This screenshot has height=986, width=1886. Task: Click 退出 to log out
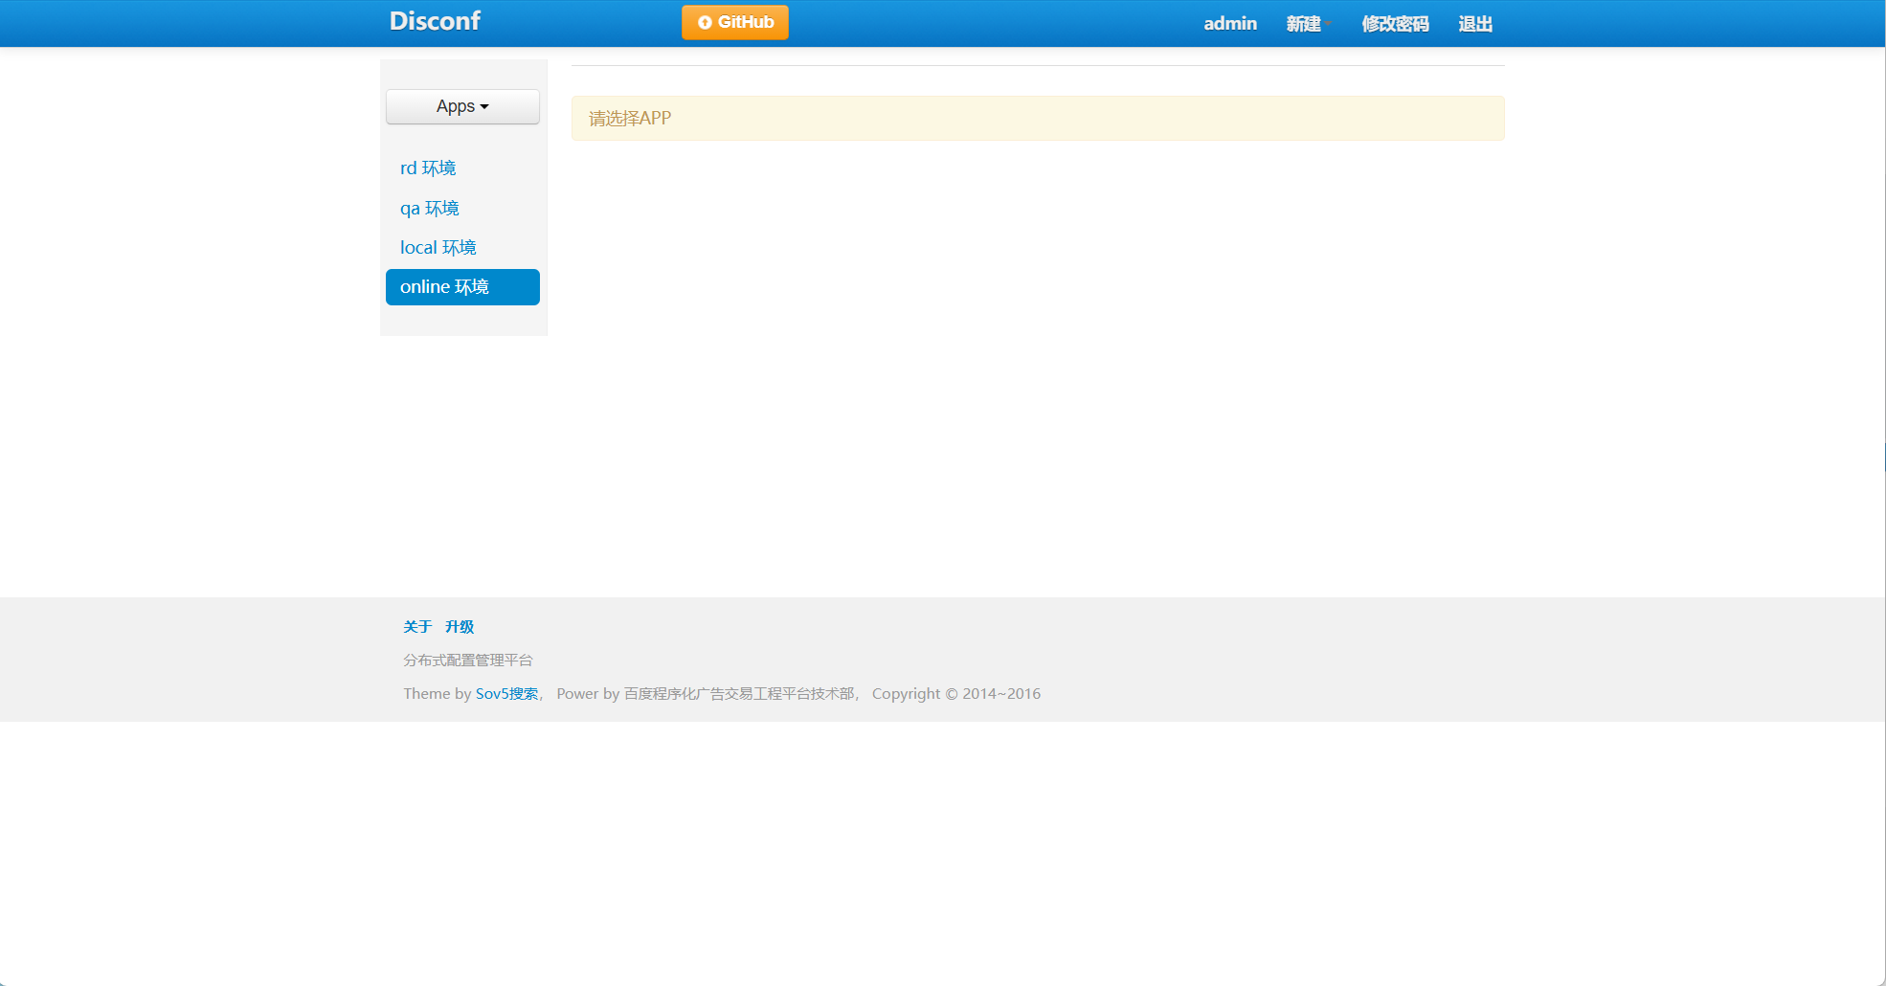pos(1474,24)
